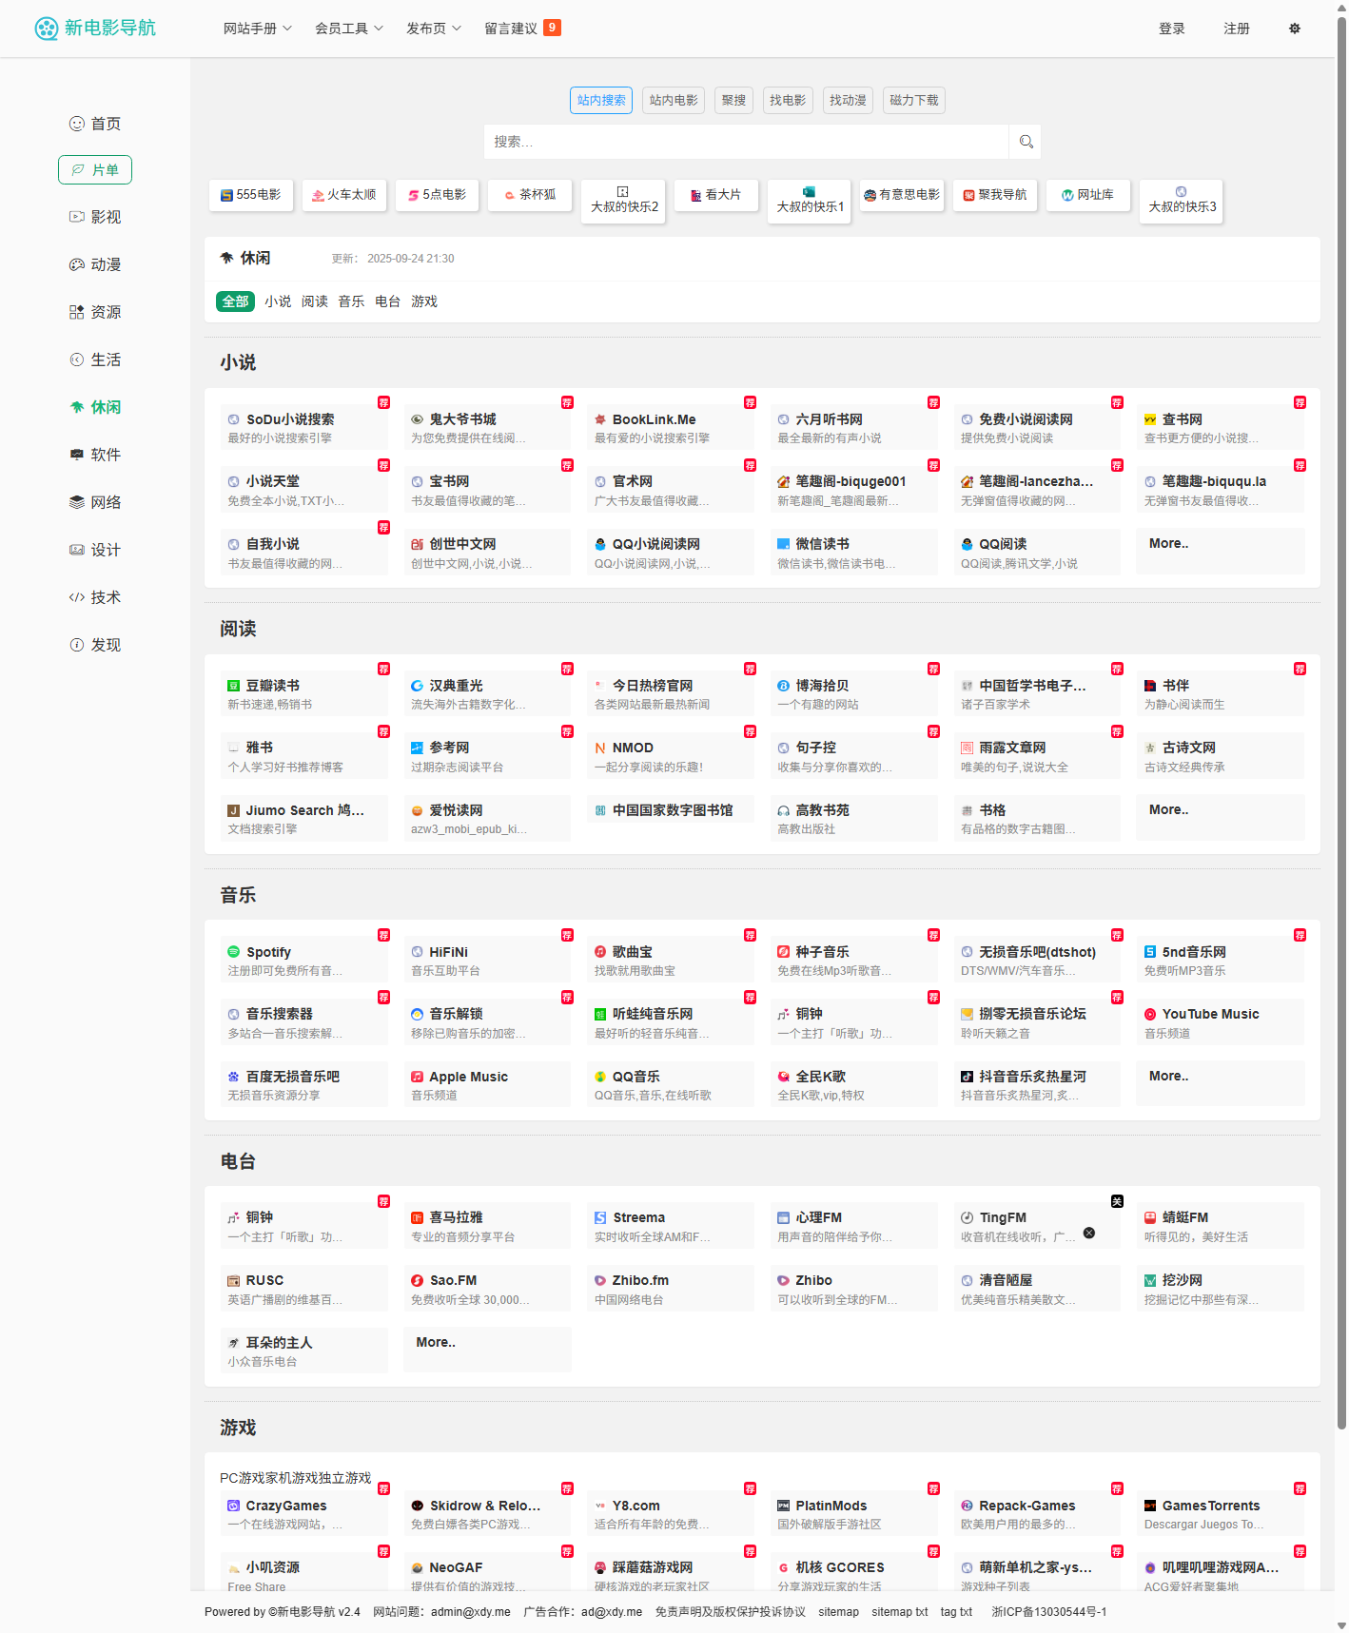Expand the 网站手册 dropdown menu
This screenshot has width=1349, height=1633.
click(257, 29)
